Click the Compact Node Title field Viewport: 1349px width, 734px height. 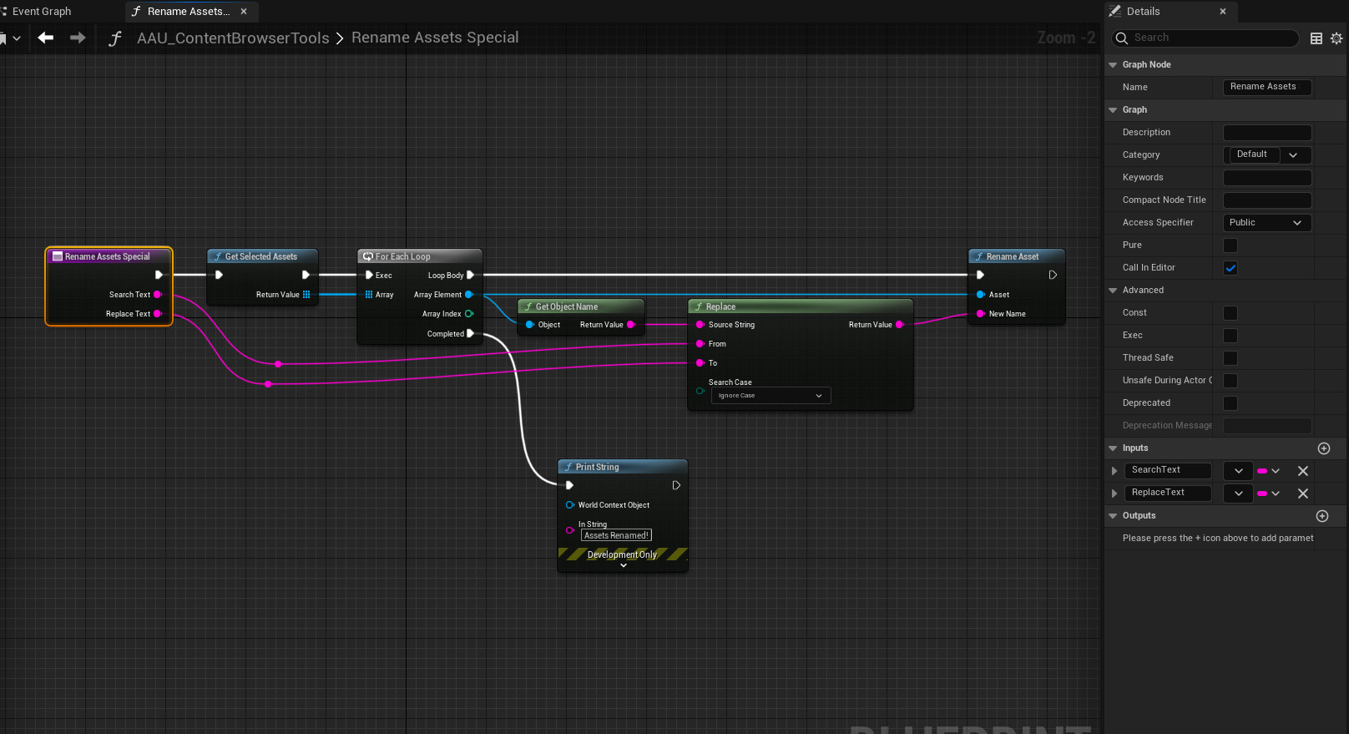coord(1267,200)
